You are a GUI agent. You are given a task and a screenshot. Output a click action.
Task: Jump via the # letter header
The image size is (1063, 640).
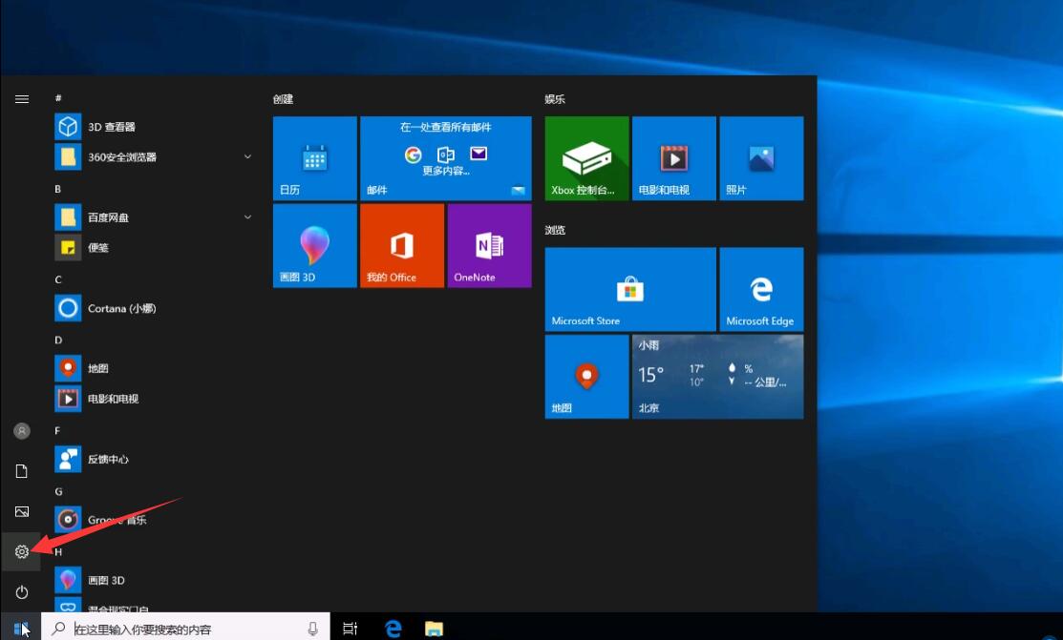point(58,98)
